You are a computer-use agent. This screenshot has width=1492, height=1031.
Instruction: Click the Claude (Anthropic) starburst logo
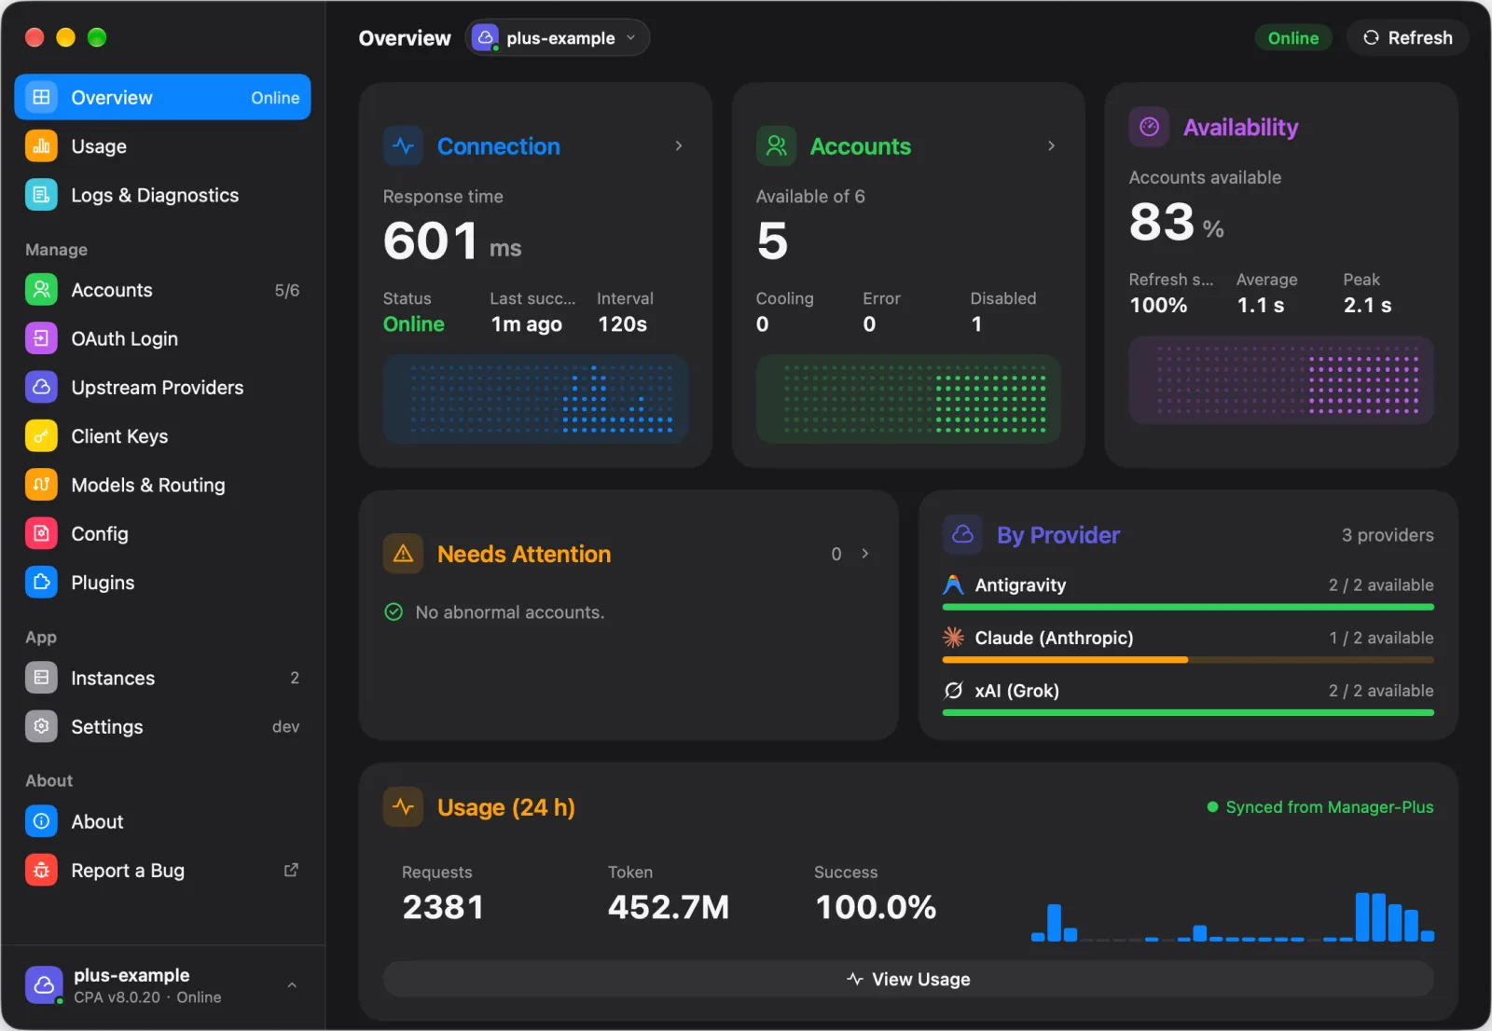[x=953, y=638]
